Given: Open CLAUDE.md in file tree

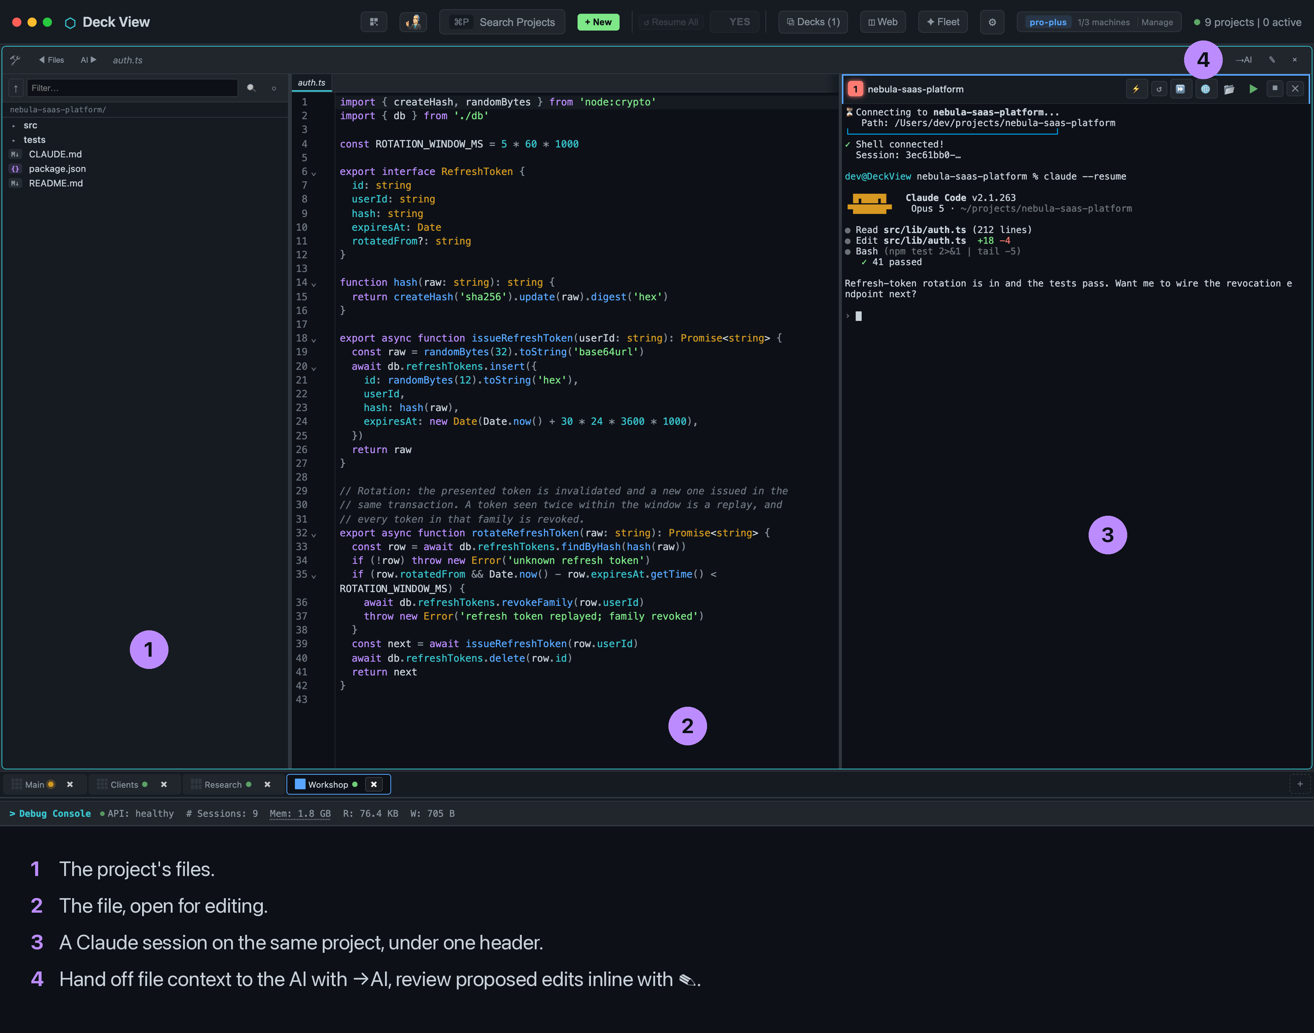Looking at the screenshot, I should point(55,154).
